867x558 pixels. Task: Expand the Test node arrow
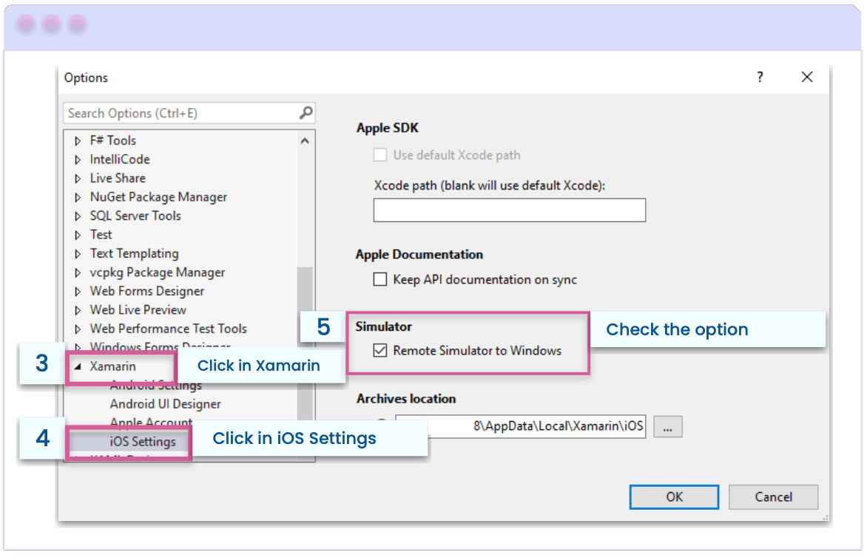(x=78, y=235)
